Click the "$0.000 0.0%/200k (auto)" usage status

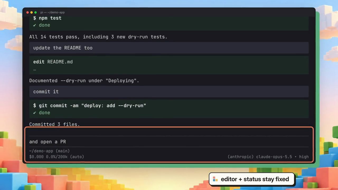tap(57, 157)
